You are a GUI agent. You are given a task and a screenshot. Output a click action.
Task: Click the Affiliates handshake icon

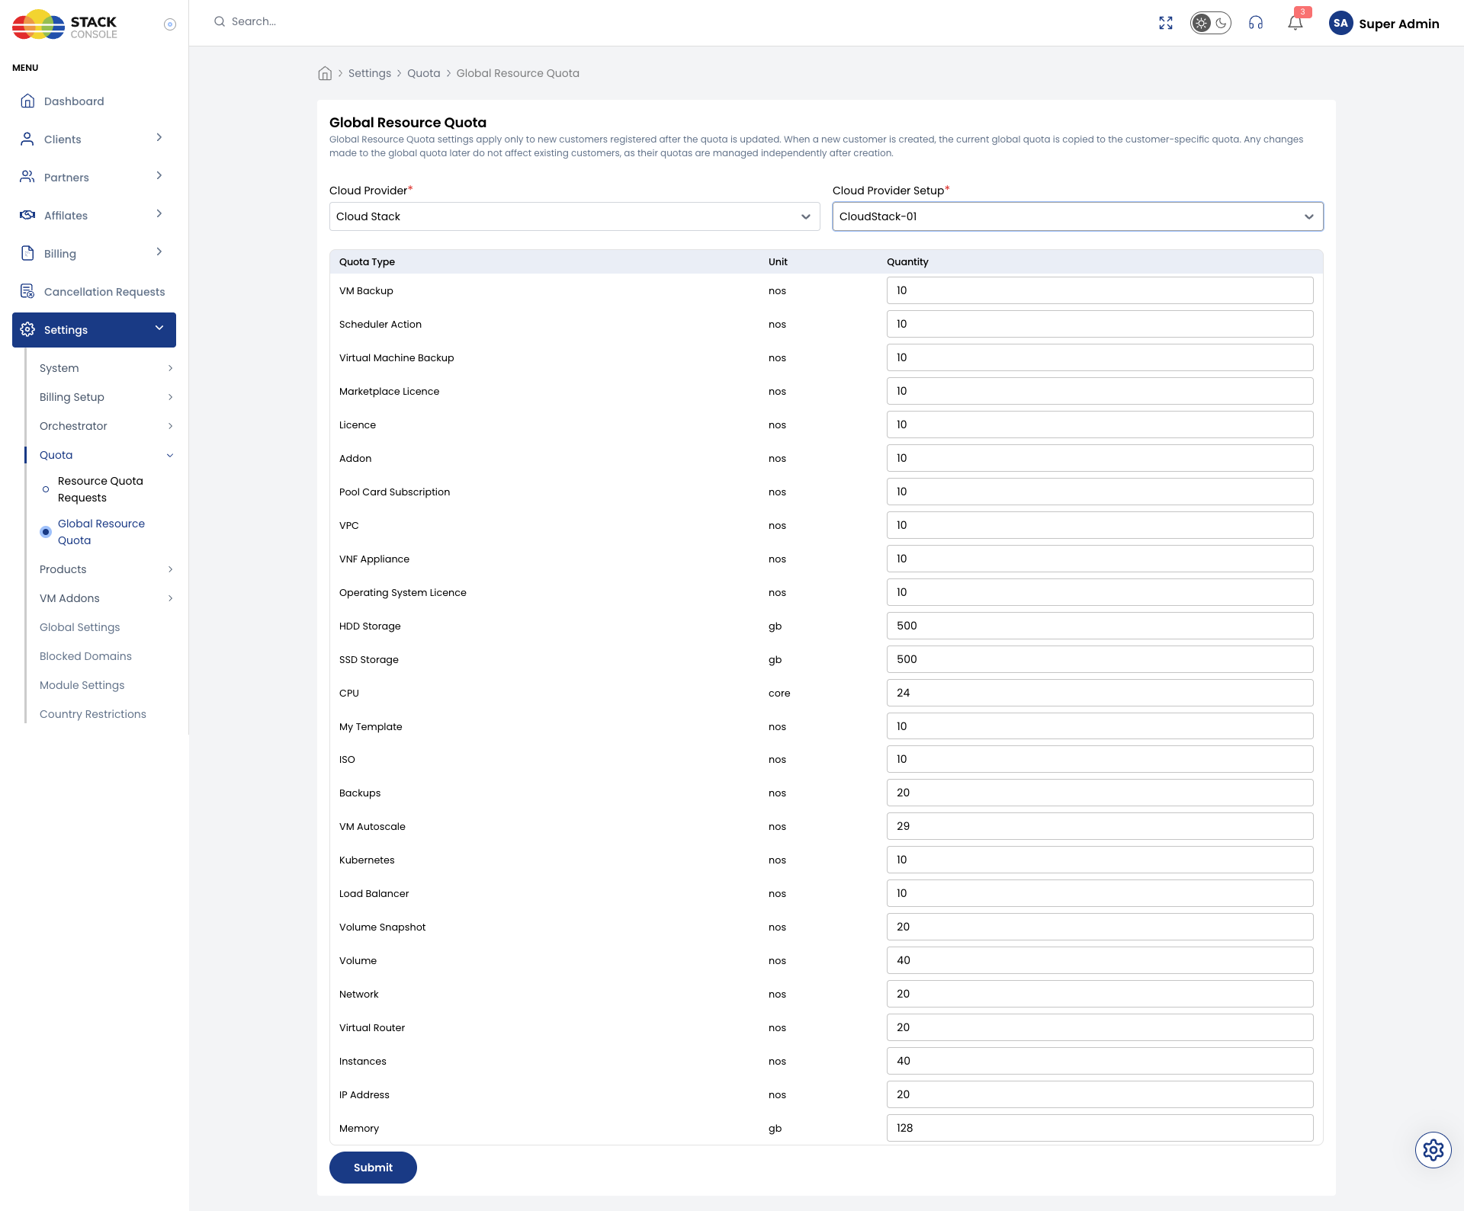pos(27,215)
